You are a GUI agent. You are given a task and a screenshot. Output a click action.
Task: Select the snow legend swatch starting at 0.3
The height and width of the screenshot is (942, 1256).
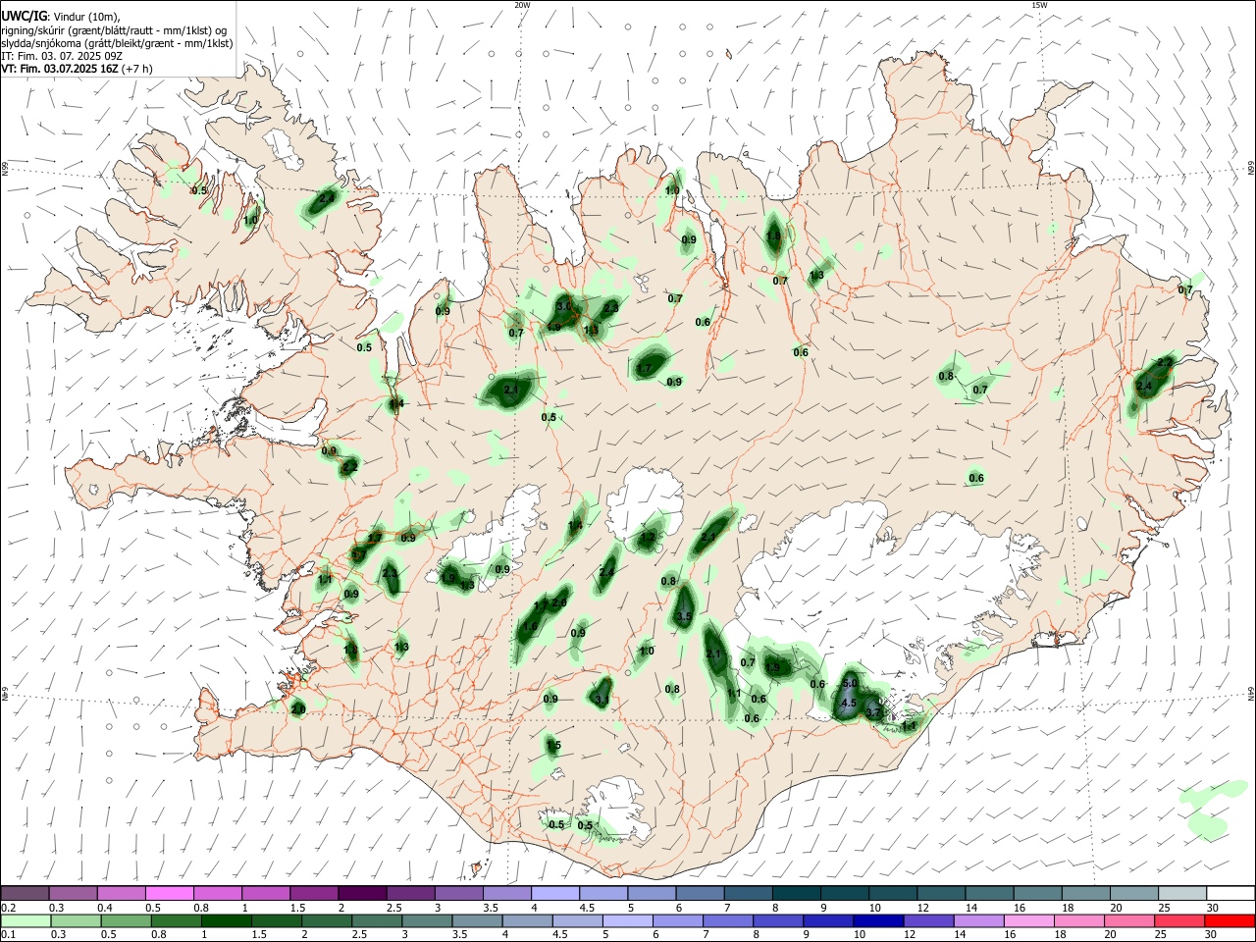[74, 893]
